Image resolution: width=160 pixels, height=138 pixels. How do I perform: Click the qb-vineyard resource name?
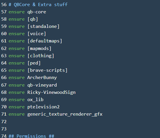pyautogui.click(x=42, y=85)
